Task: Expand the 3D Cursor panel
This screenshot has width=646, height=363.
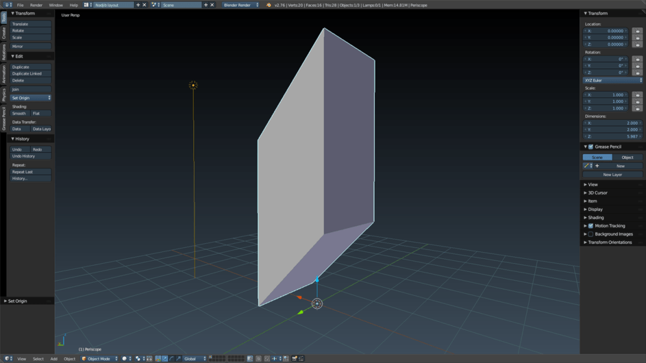Action: 597,193
